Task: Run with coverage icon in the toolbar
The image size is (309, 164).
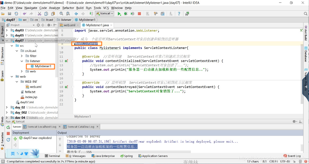Action: pyautogui.click(x=132, y=14)
